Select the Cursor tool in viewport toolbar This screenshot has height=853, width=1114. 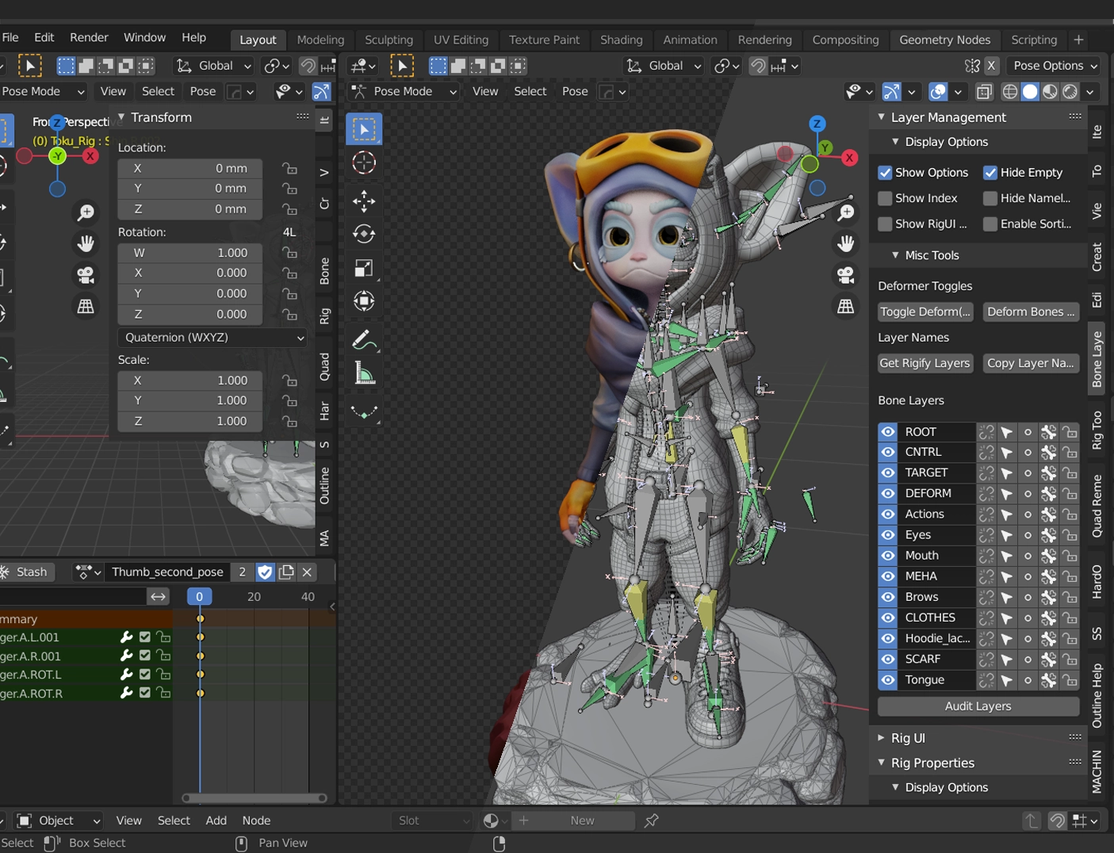point(364,163)
